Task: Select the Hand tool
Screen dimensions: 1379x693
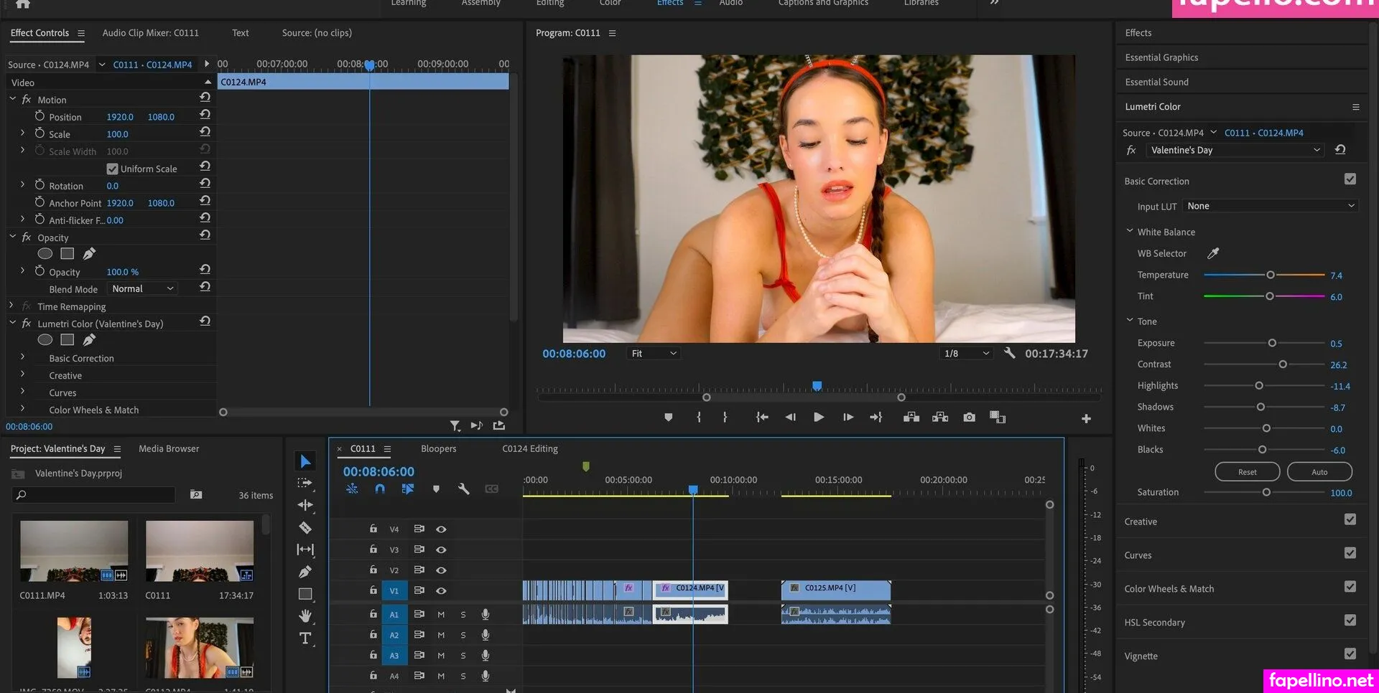Action: [x=305, y=616]
